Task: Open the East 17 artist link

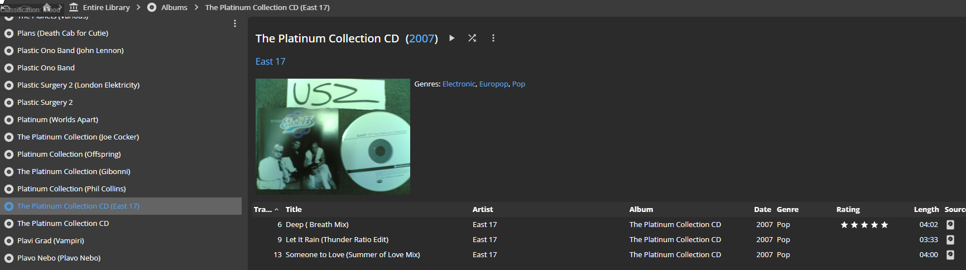Action: point(270,61)
